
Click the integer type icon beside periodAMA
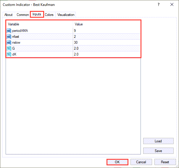point(9,30)
